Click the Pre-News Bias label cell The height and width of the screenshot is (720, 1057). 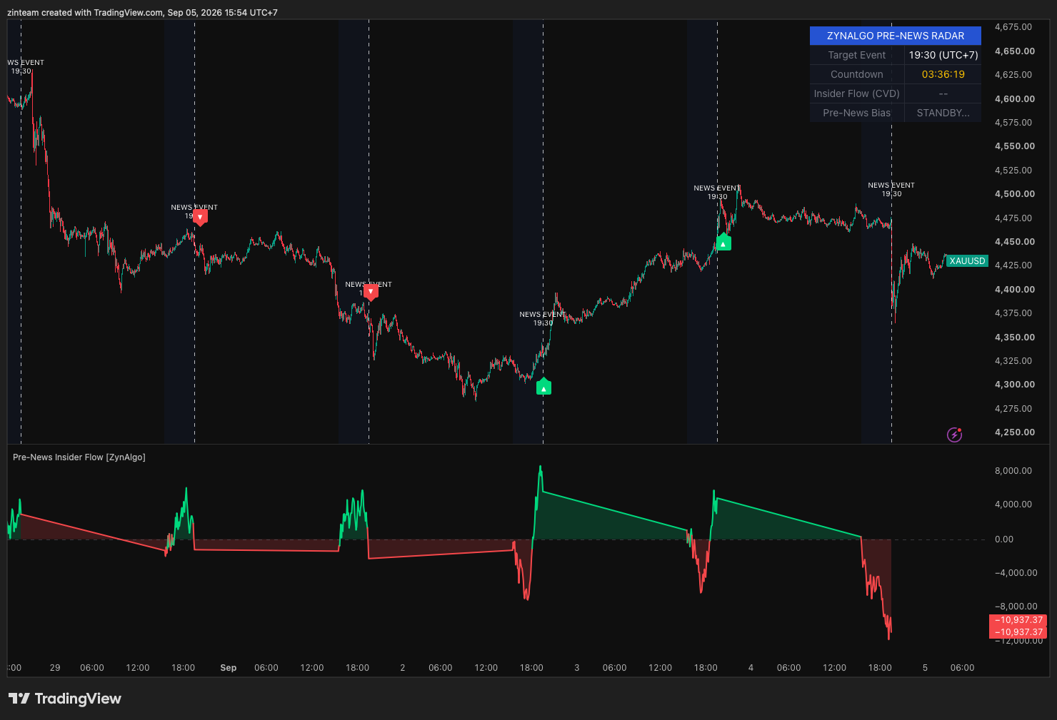coord(857,113)
